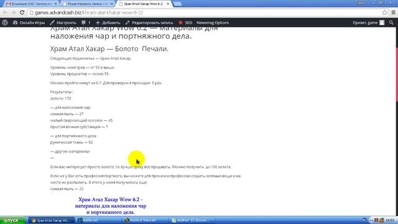Switch to the Gmail Входящие tab
The width and height of the screenshot is (398, 224).
(30, 4)
